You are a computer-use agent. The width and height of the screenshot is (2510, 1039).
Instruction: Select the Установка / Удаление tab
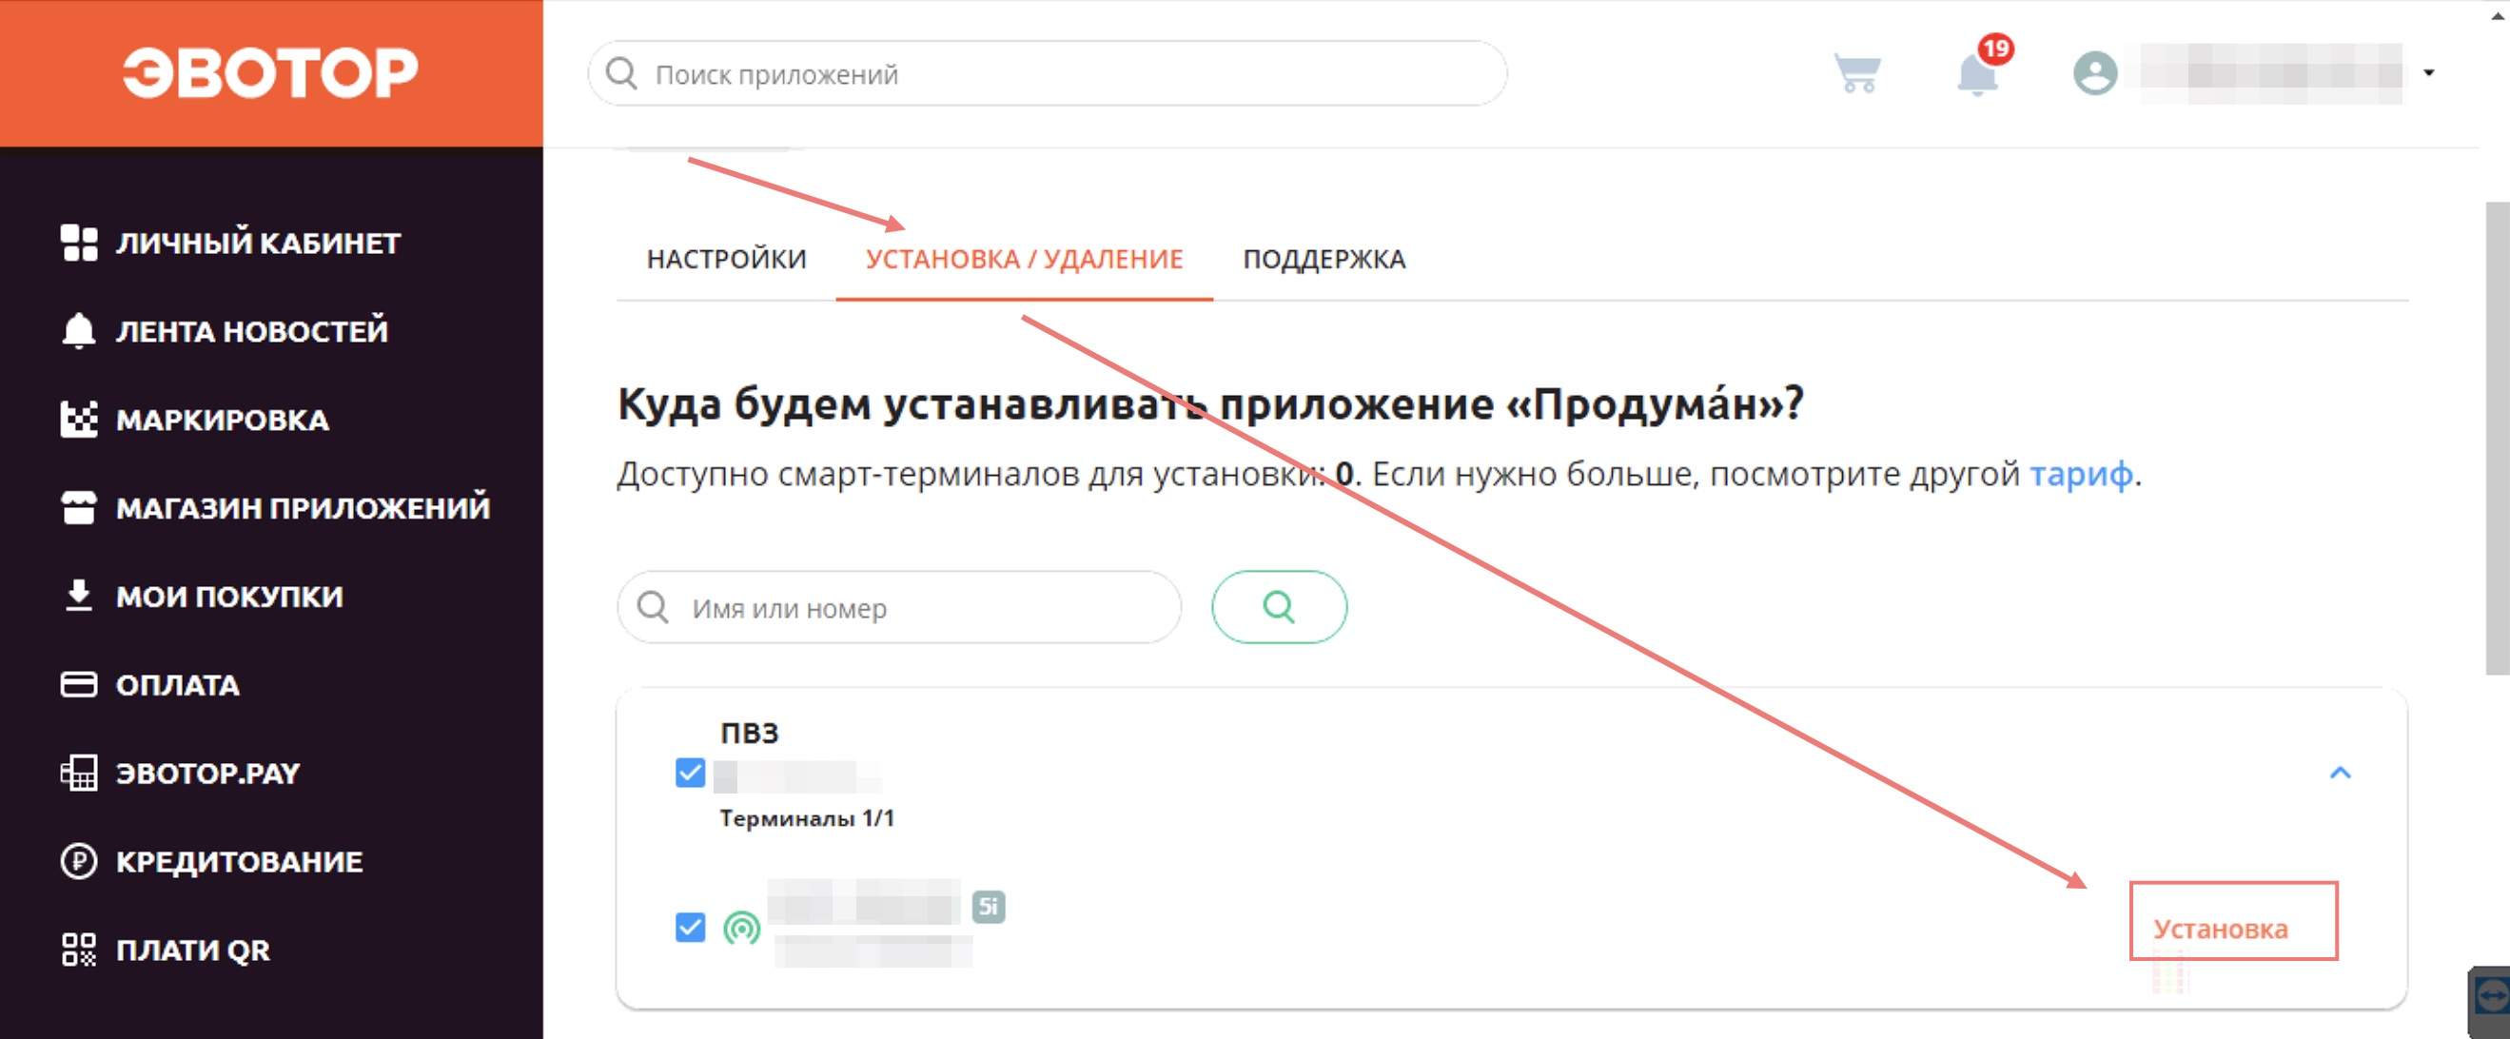click(x=1024, y=259)
